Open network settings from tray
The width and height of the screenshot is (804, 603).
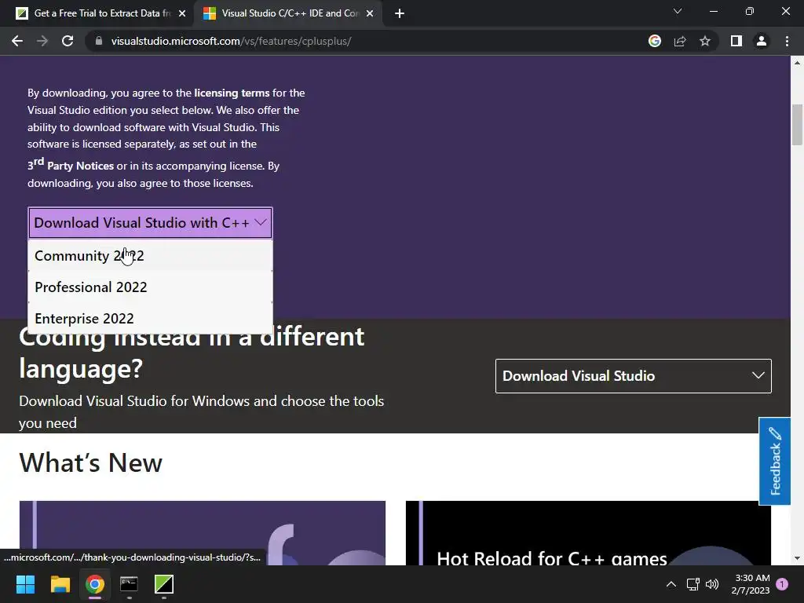coord(693,584)
